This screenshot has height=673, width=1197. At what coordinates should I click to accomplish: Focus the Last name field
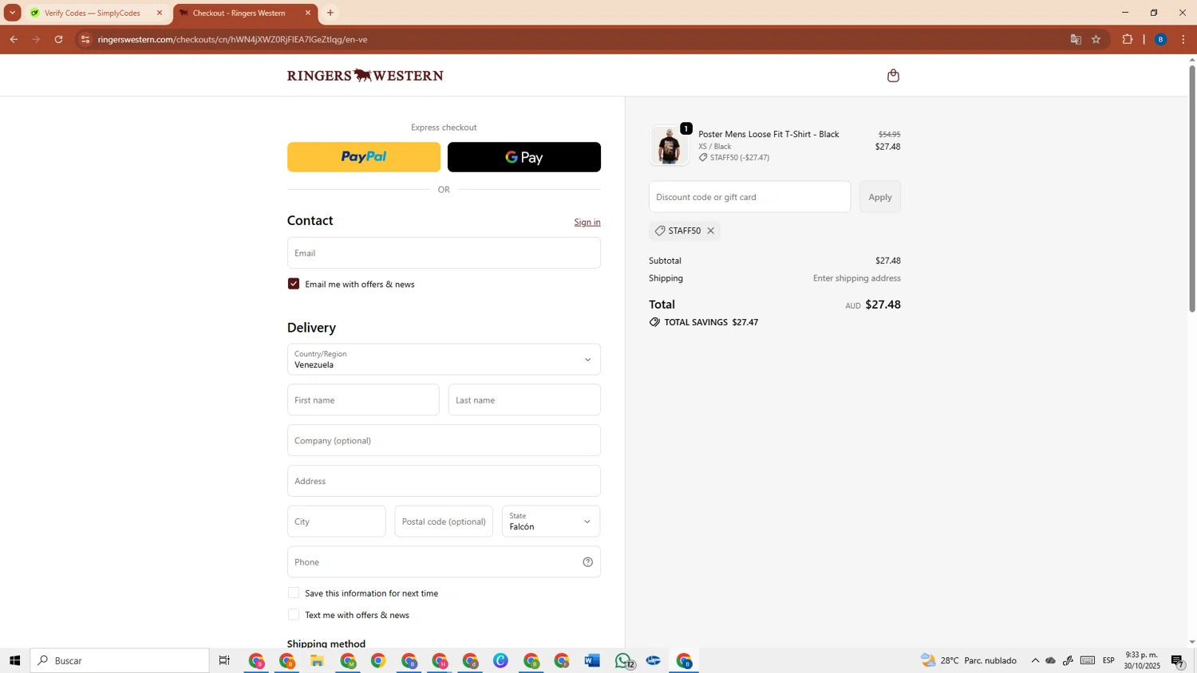click(x=524, y=400)
